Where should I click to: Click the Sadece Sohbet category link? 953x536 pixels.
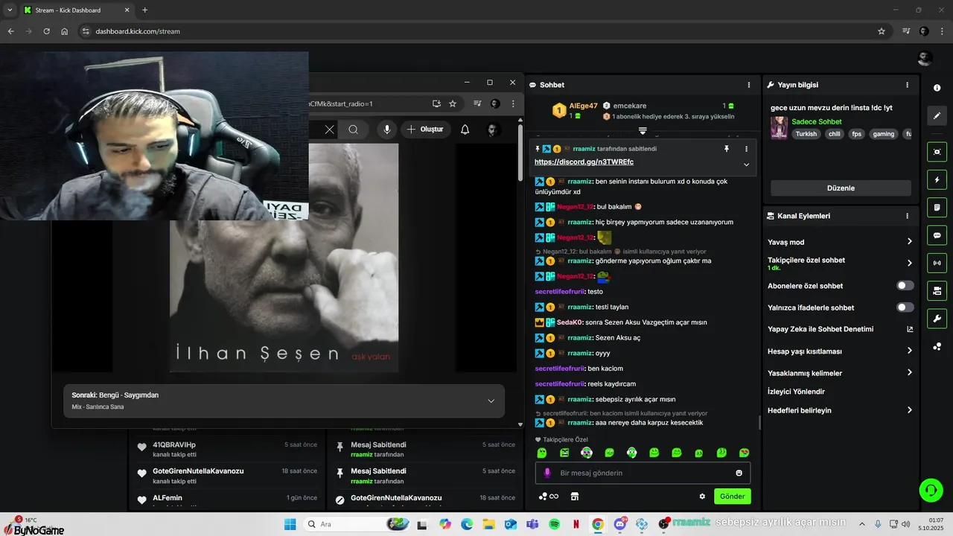817,121
